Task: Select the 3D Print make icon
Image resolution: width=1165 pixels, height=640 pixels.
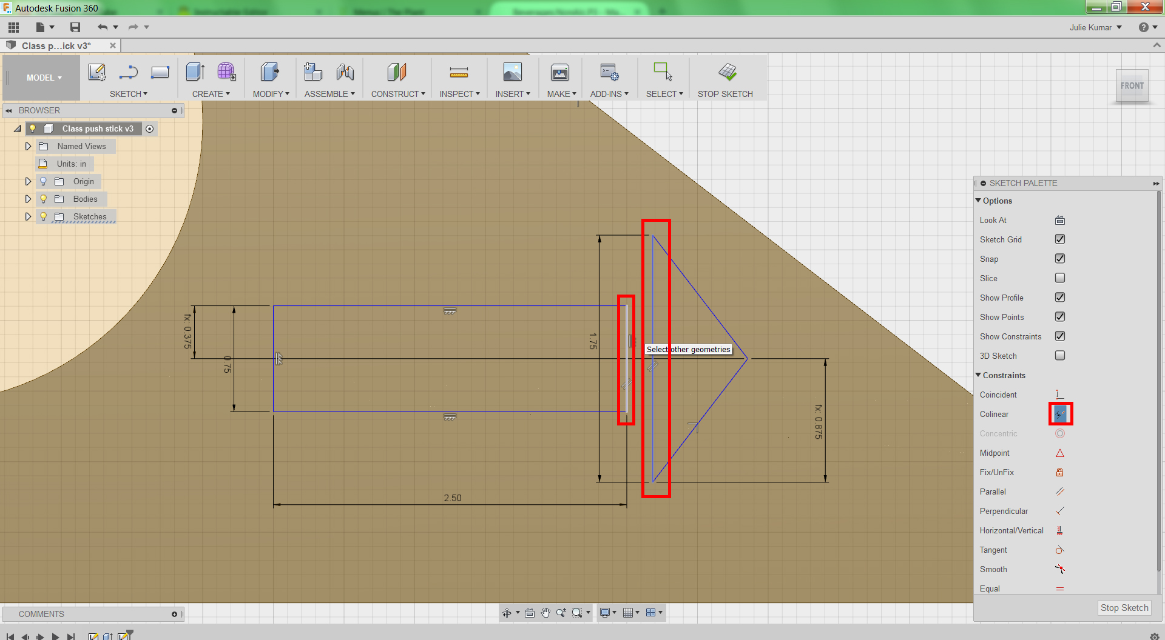Action: click(x=560, y=72)
